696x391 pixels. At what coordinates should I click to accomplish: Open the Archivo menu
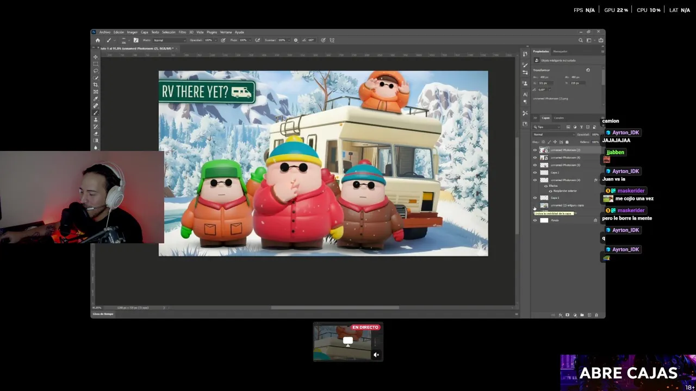point(105,32)
